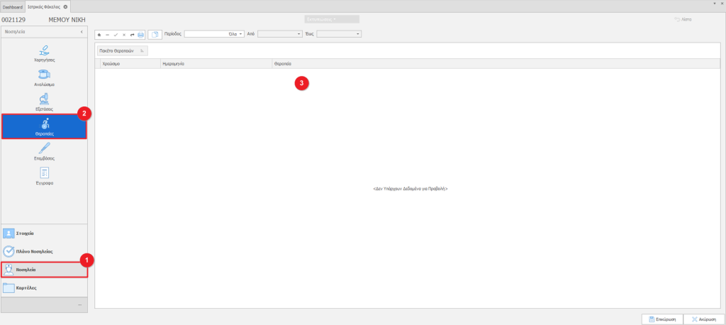
Task: Click the print icon in toolbar
Action: tap(140, 34)
